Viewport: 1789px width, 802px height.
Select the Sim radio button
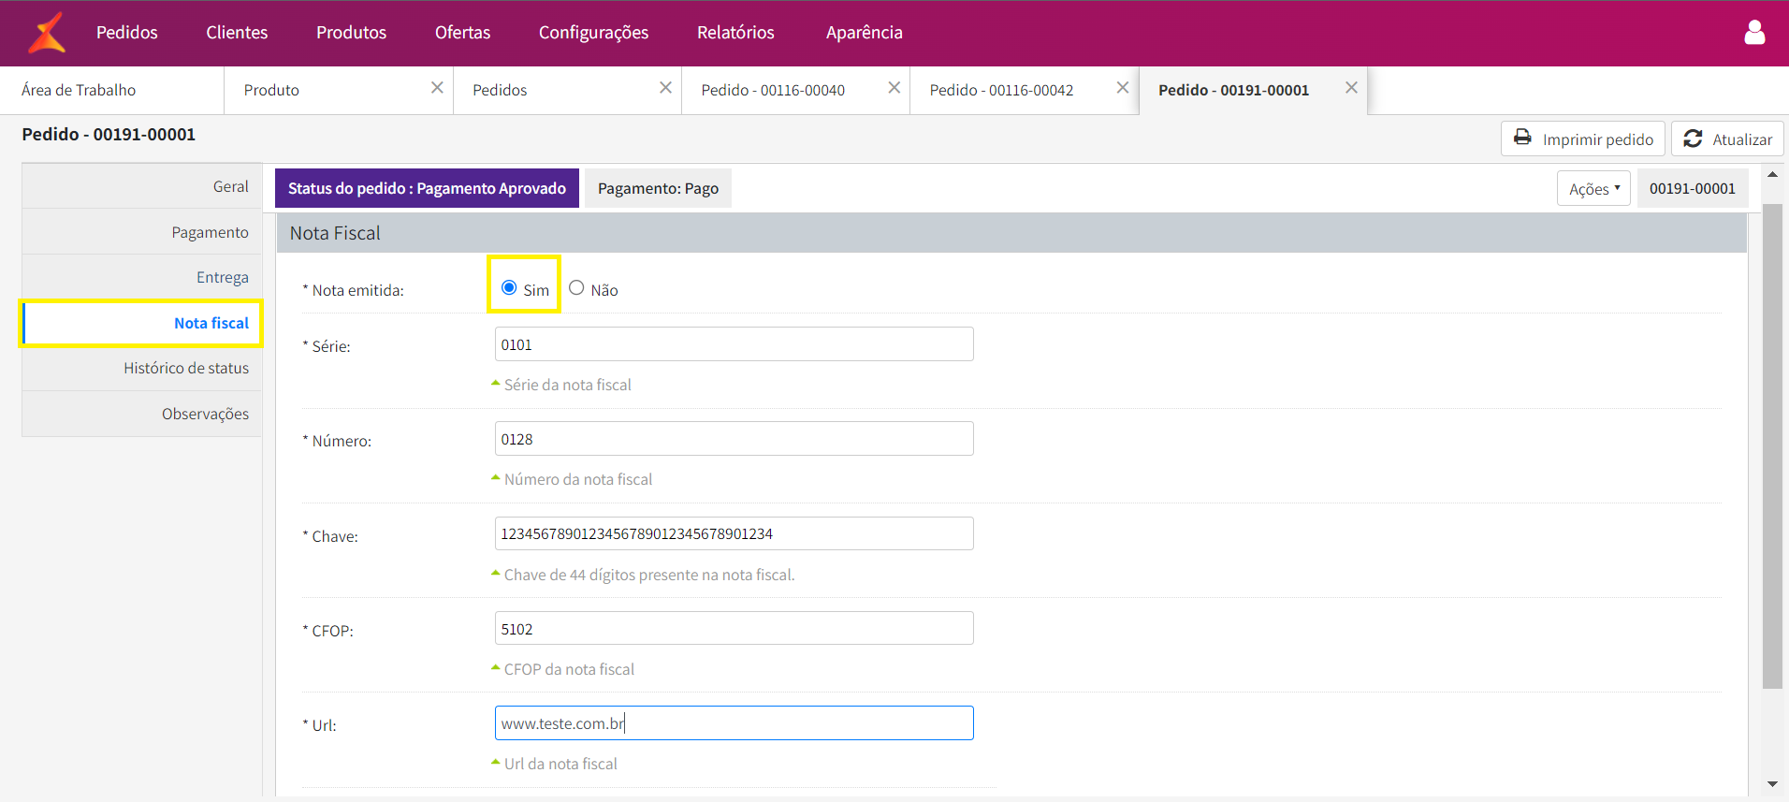pyautogui.click(x=509, y=287)
